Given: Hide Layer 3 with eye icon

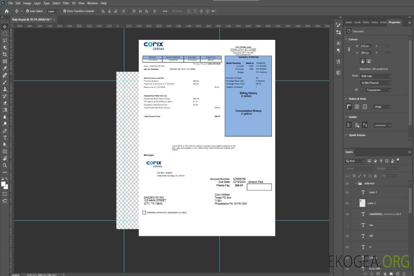Looking at the screenshot, I should pos(347,204).
